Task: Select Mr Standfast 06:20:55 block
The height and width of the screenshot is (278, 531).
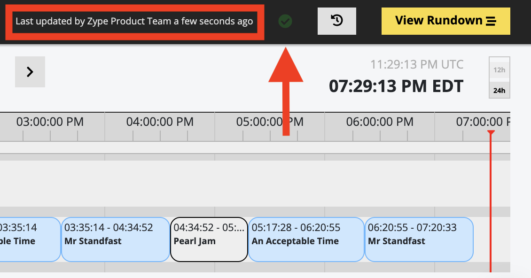Action: (419, 239)
